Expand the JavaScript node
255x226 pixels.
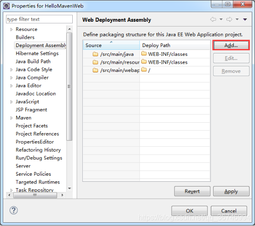pos(12,102)
